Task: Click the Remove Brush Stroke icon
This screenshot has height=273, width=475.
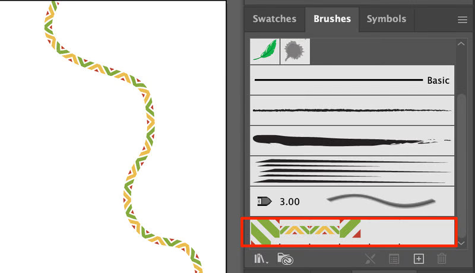Action: [x=370, y=259]
